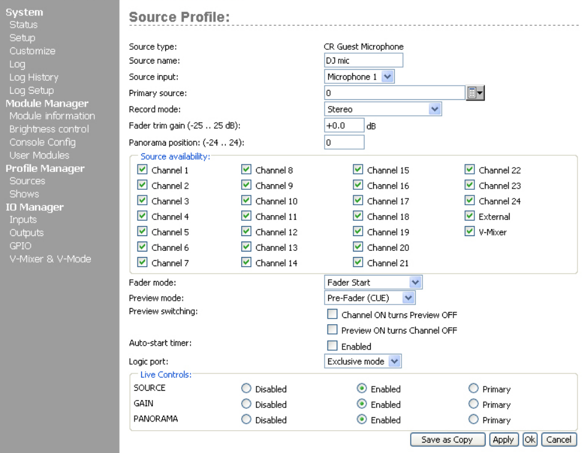The width and height of the screenshot is (586, 453).
Task: Open the Preview mode dropdown
Action: 408,298
